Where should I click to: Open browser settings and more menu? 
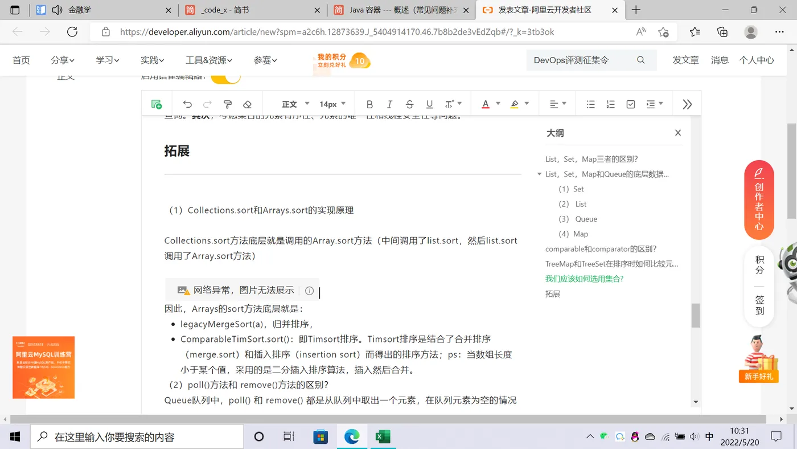778,32
